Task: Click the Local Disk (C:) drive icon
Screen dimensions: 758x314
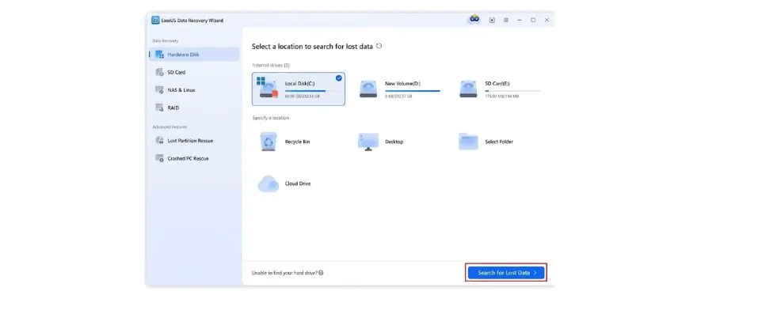Action: pyautogui.click(x=268, y=88)
